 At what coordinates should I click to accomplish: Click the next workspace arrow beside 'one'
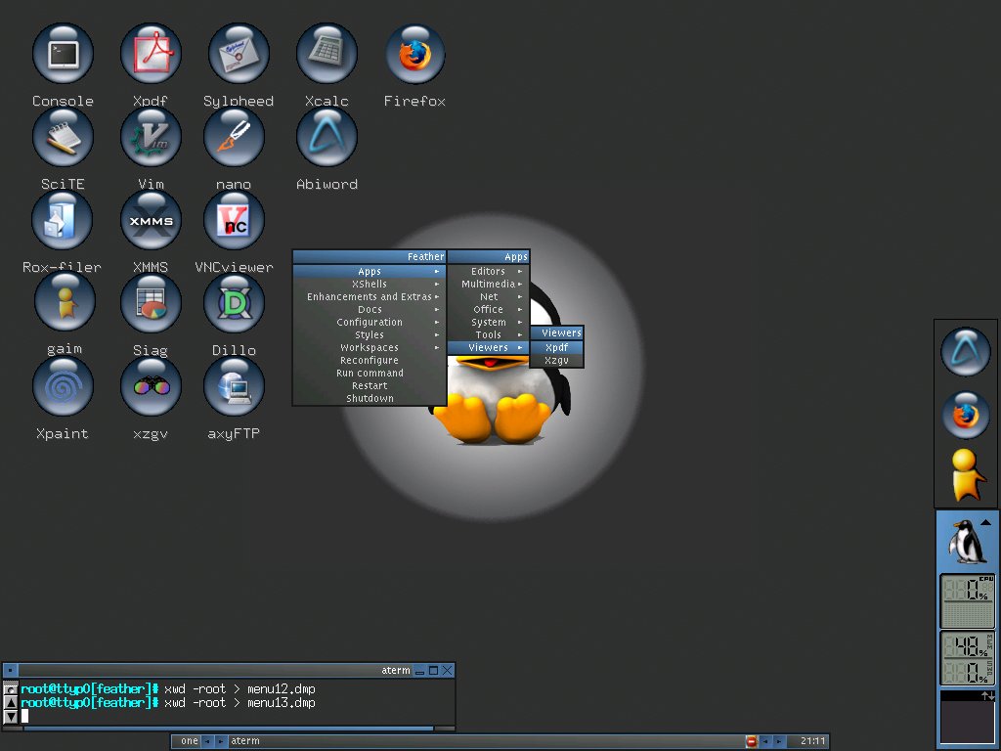(x=220, y=741)
